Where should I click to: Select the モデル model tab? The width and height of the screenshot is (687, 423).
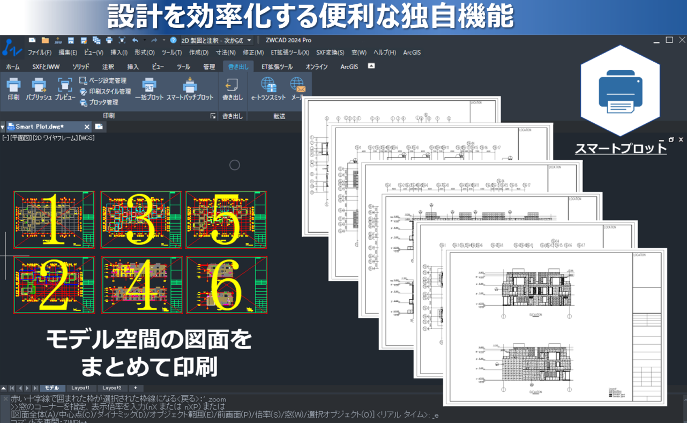pos(52,388)
